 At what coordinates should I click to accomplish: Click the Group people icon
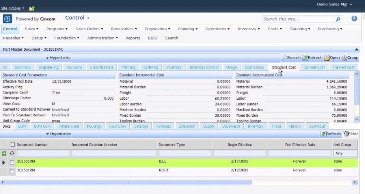344,57
